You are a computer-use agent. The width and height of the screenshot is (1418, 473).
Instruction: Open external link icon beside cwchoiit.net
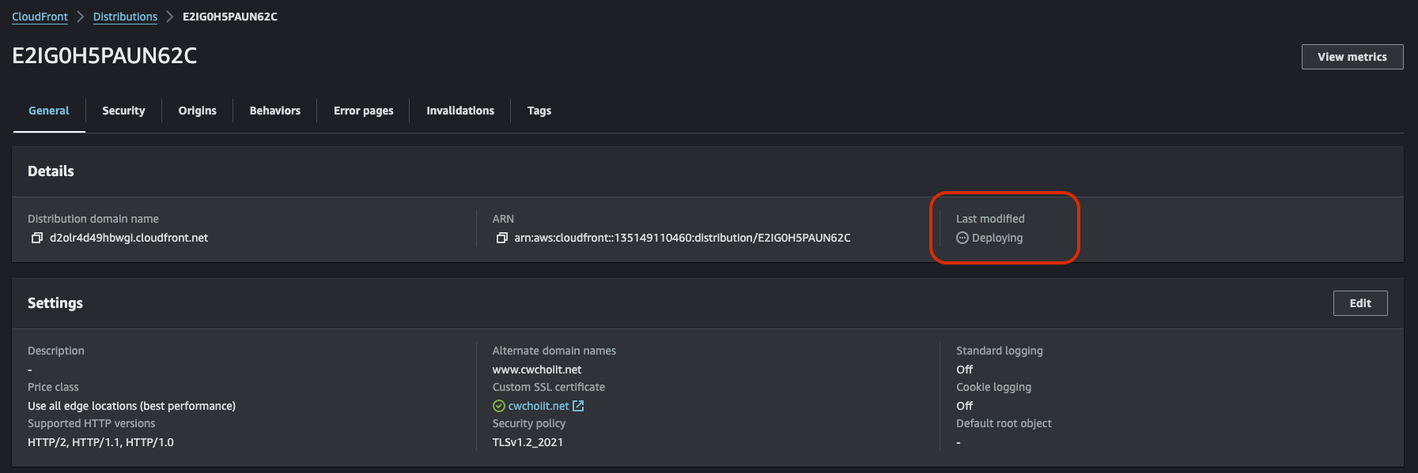578,406
